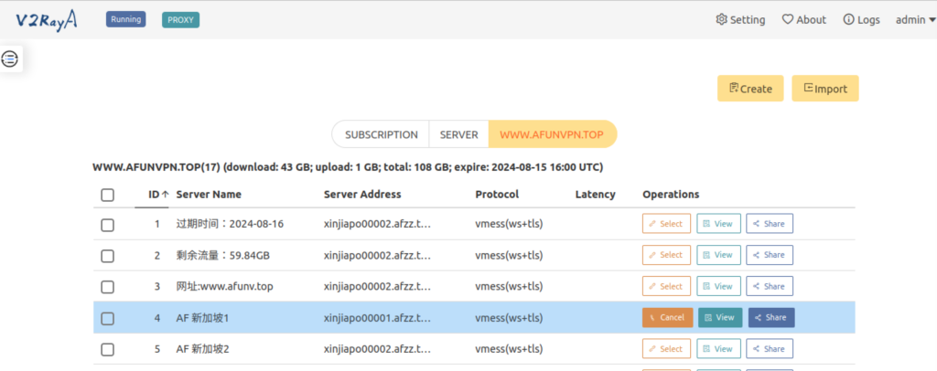View details of server ID 1
This screenshot has height=371, width=937.
[718, 224]
